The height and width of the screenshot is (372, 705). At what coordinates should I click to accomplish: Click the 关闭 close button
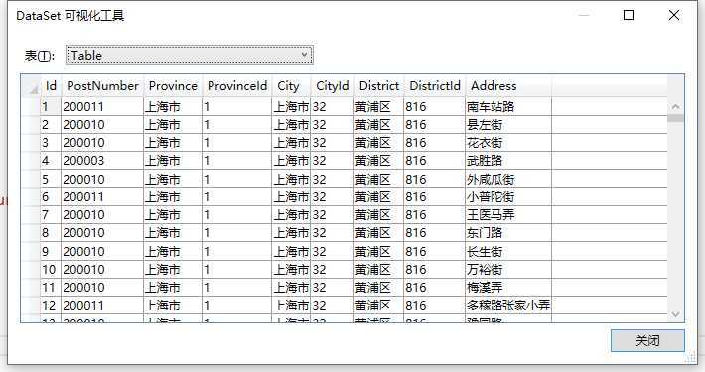point(647,341)
